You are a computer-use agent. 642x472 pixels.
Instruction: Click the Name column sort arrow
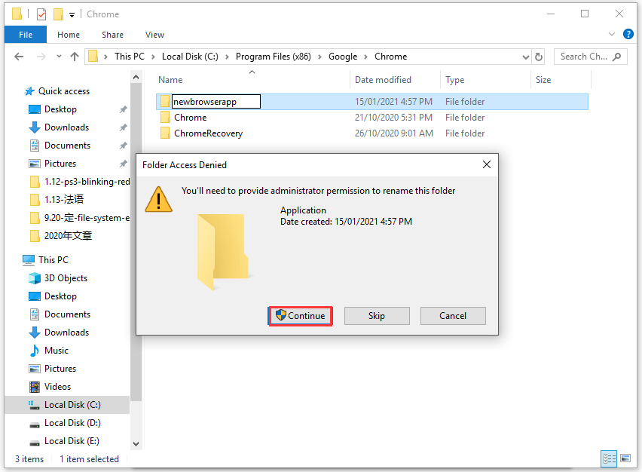tap(251, 71)
